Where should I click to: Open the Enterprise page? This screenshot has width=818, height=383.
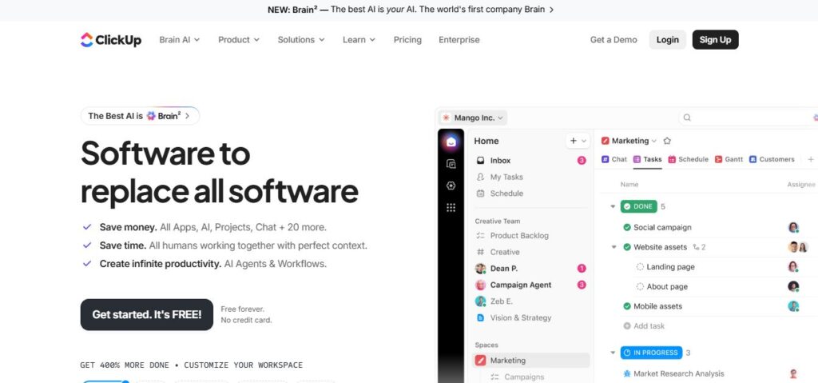coord(459,40)
